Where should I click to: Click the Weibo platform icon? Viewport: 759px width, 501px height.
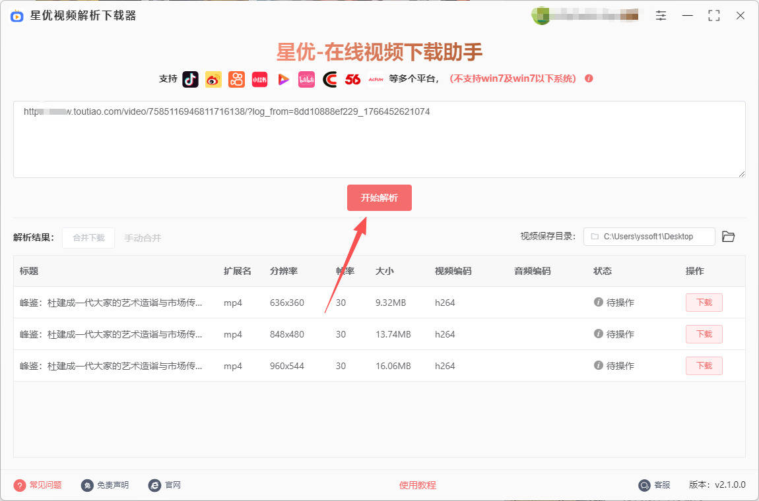213,79
